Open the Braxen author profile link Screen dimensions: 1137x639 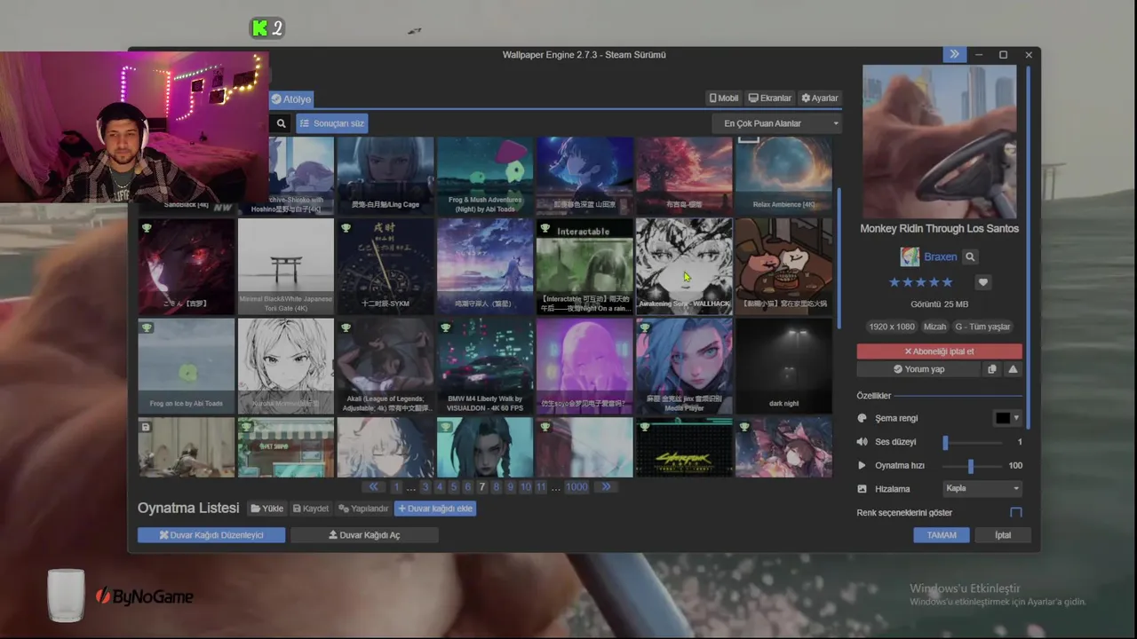point(940,256)
